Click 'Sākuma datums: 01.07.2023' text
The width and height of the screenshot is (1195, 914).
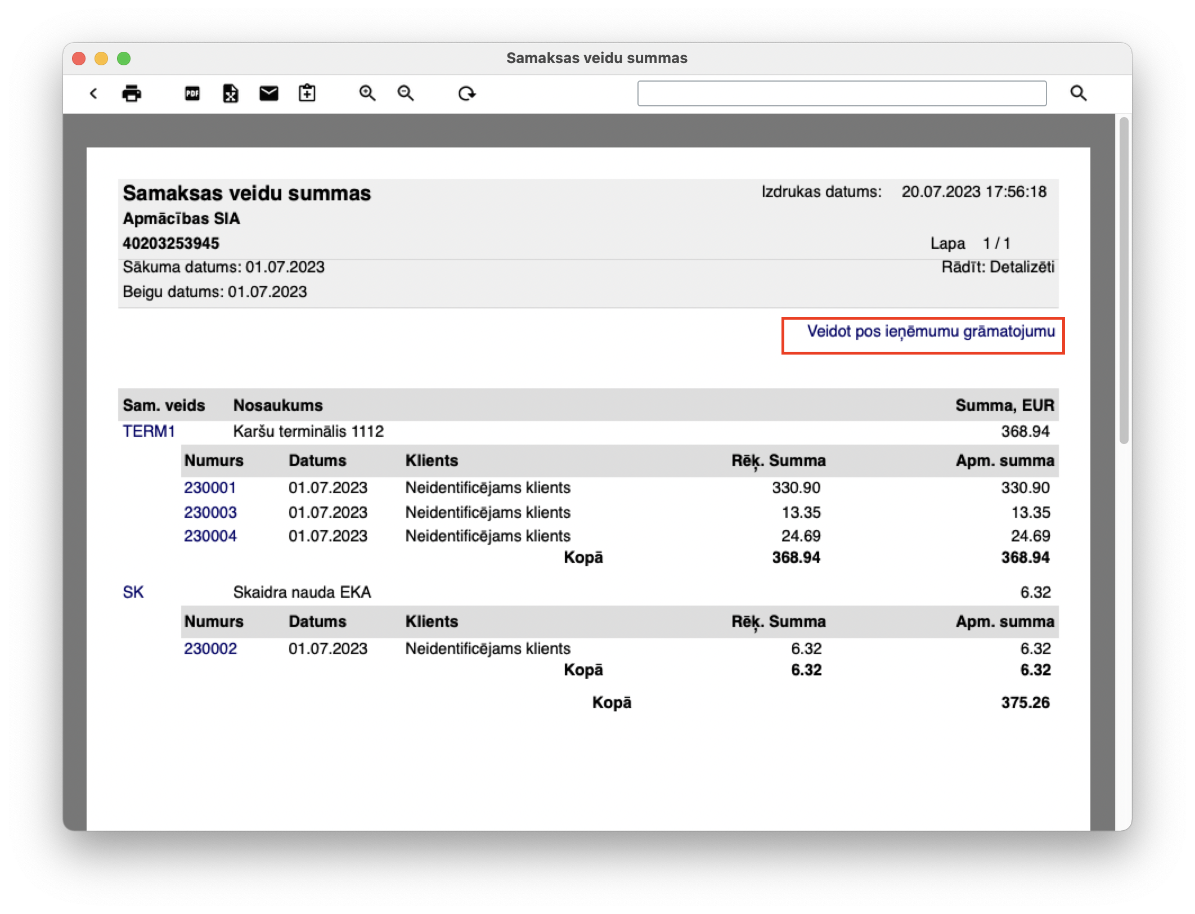pyautogui.click(x=223, y=267)
